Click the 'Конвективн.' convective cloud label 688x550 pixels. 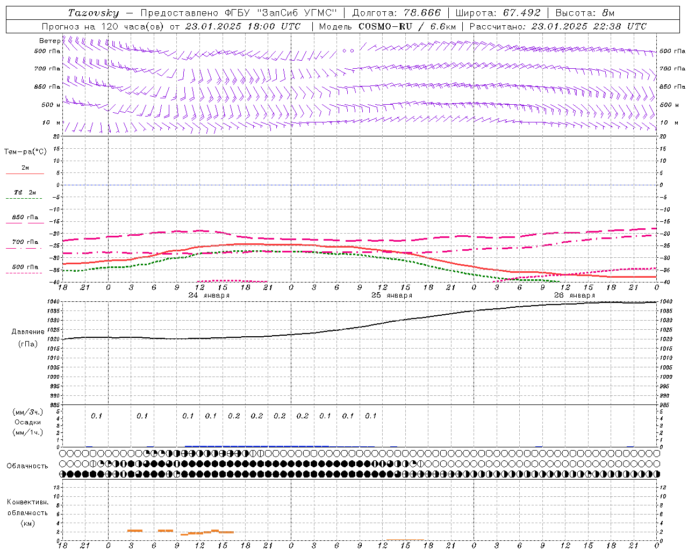coord(28,502)
